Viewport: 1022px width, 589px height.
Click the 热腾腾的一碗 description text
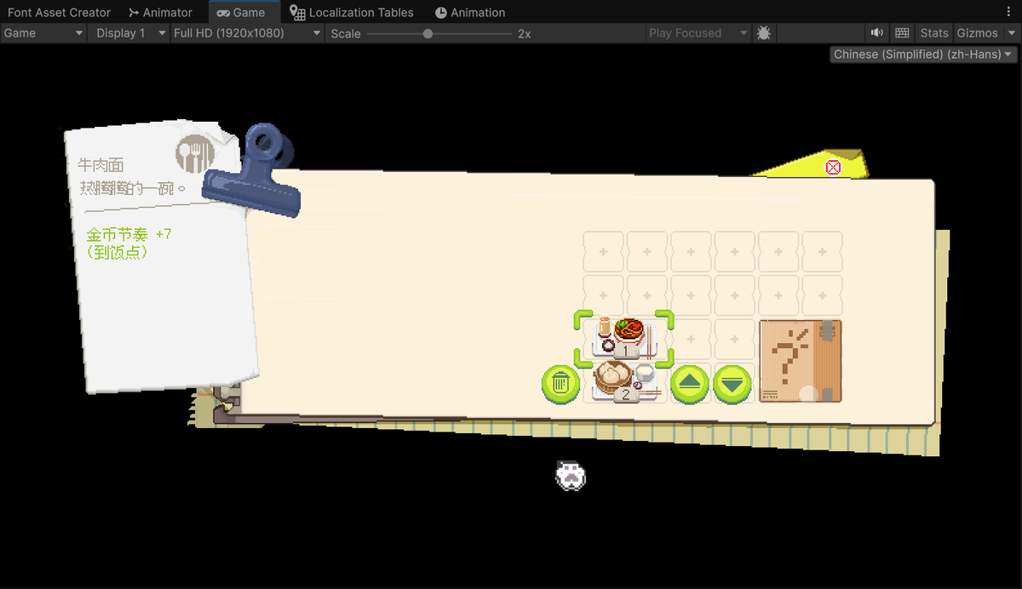(132, 188)
